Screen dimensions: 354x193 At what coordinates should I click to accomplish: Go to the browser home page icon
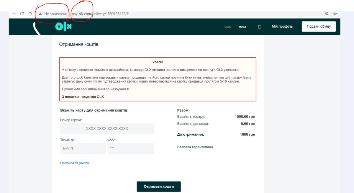click(30, 14)
